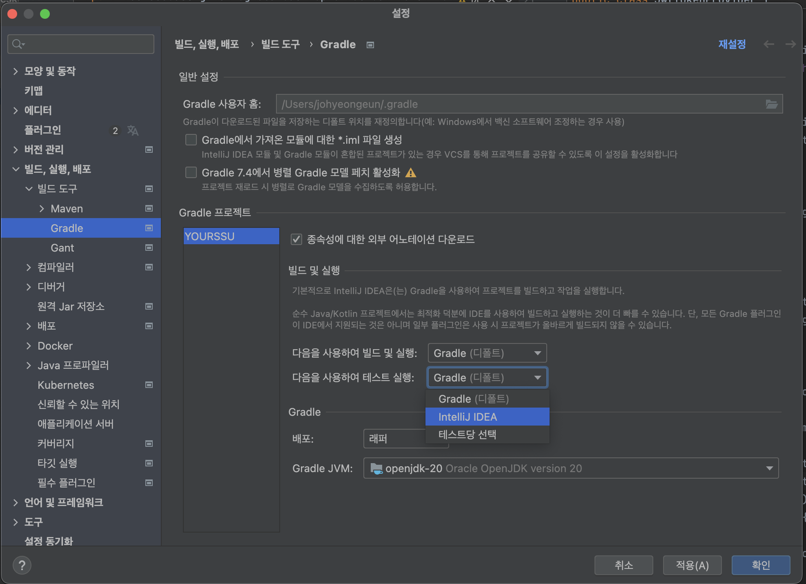
Task: Uncheck 종속성에 대한 외부 어노테이션 다운로드
Action: click(x=296, y=239)
